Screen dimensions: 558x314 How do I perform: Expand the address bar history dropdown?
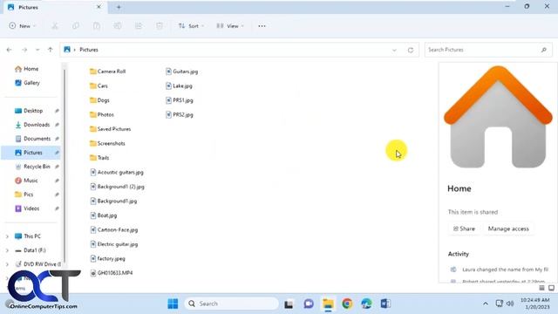click(x=394, y=51)
